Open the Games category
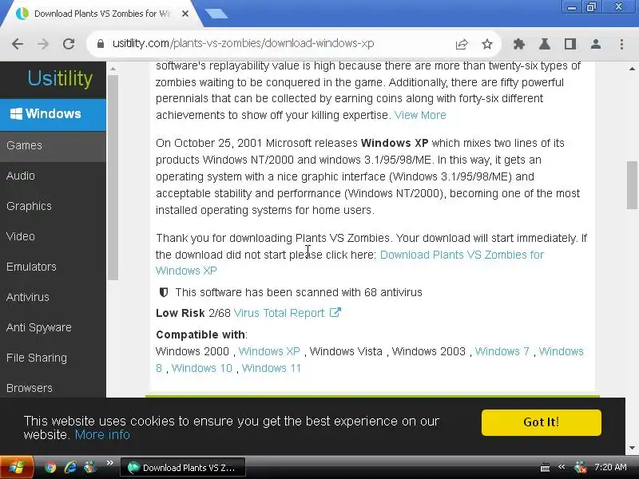The image size is (639, 479). (53, 145)
